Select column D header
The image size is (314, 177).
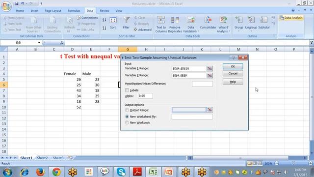point(72,49)
